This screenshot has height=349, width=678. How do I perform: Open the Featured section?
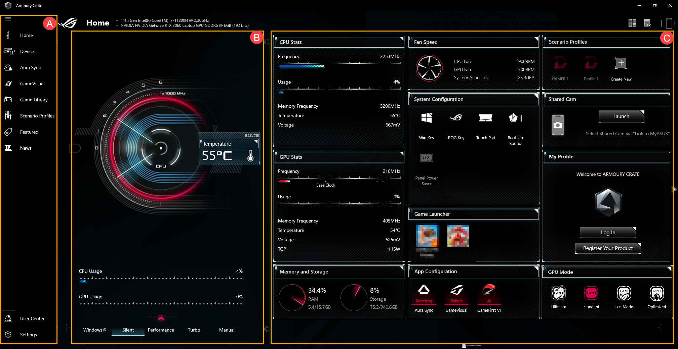29,132
